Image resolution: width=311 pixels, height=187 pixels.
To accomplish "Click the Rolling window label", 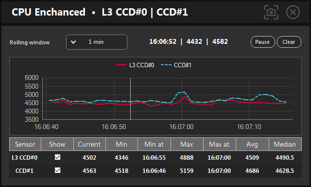I will pyautogui.click(x=30, y=42).
